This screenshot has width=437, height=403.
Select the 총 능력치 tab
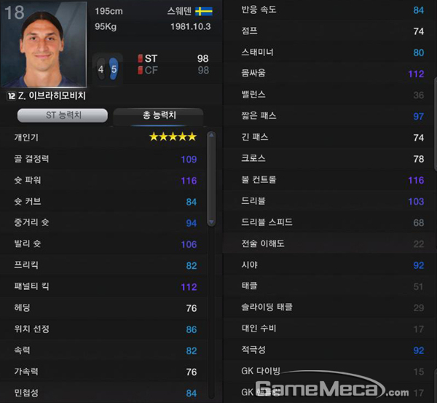point(159,115)
